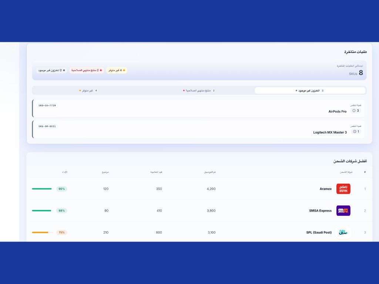
Task: Click Aramex 90% green performance bar
Action: 42,189
